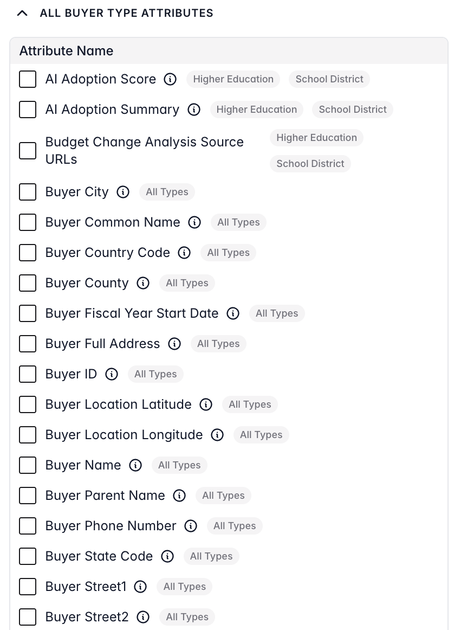The height and width of the screenshot is (630, 454).
Task: Check the Buyer Street2 checkbox
Action: click(27, 617)
